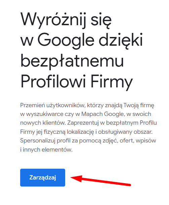Click the word Profilowi in the heading
169x205 pixels.
pyautogui.click(x=53, y=81)
